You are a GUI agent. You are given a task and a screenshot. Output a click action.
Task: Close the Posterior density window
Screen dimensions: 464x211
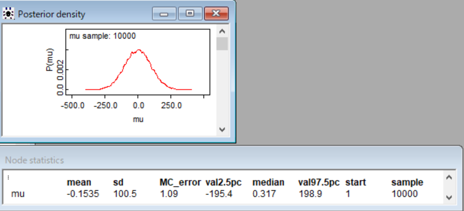[x=216, y=14]
